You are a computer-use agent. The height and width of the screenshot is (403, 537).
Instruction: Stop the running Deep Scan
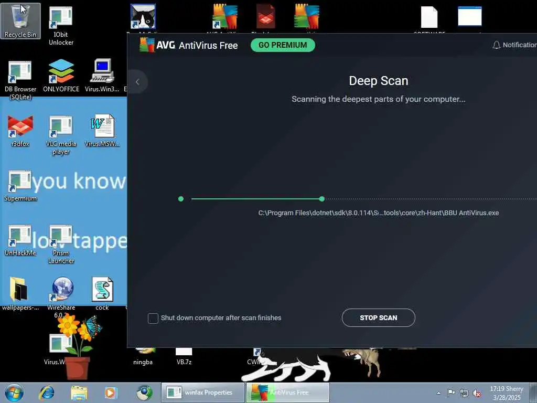(x=378, y=317)
